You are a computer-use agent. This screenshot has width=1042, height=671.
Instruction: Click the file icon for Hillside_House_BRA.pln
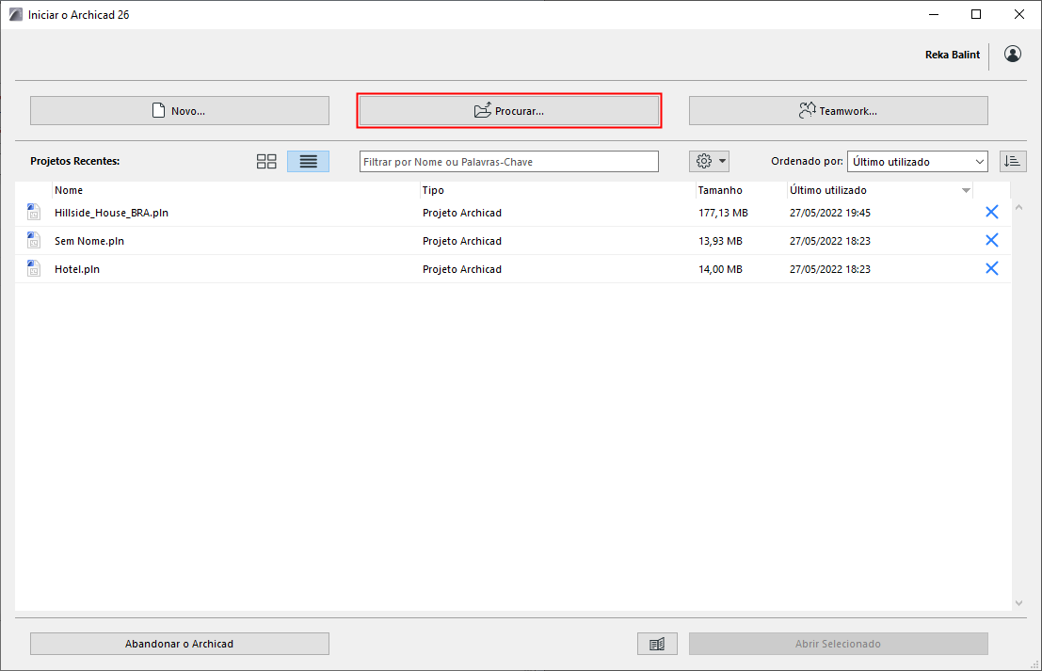coord(33,212)
